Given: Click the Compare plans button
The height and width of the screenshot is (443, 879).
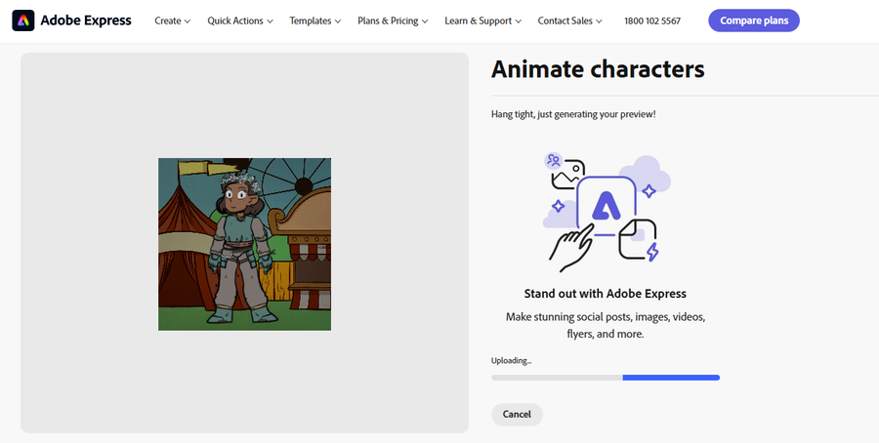Looking at the screenshot, I should tap(754, 20).
